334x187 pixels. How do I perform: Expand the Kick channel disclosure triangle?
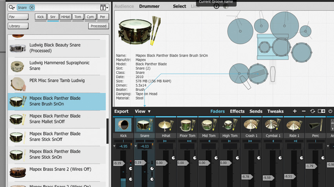[114, 146]
